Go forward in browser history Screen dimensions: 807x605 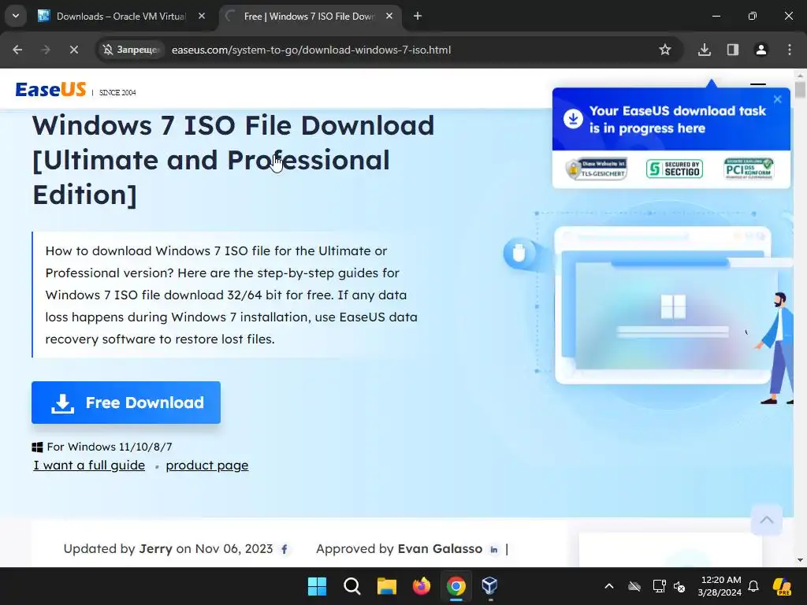(46, 50)
